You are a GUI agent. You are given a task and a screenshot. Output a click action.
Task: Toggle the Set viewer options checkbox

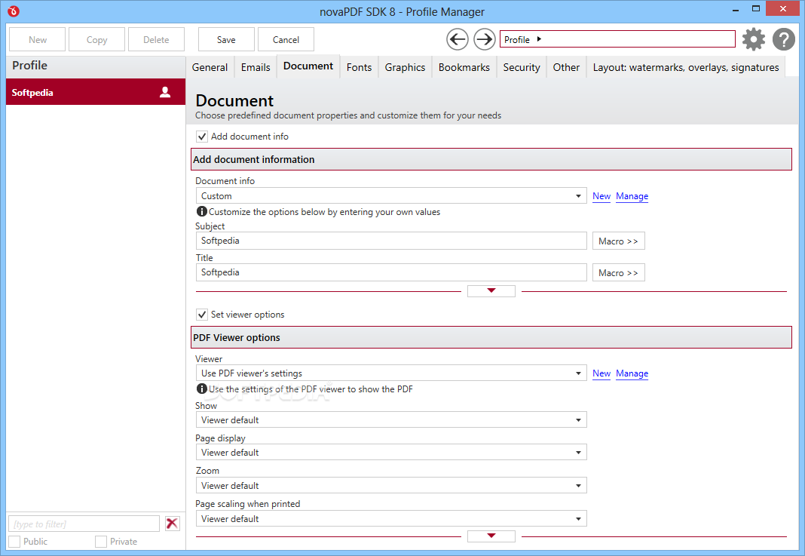click(x=202, y=315)
